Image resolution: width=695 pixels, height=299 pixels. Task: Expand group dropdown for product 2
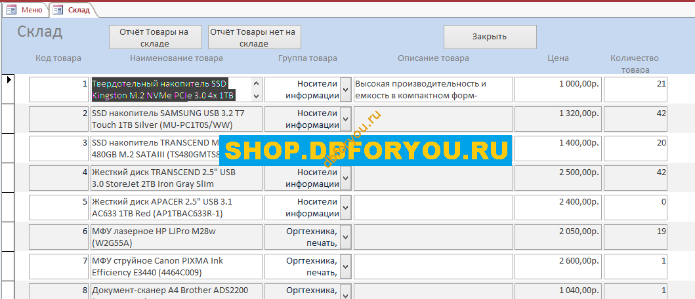[345, 119]
